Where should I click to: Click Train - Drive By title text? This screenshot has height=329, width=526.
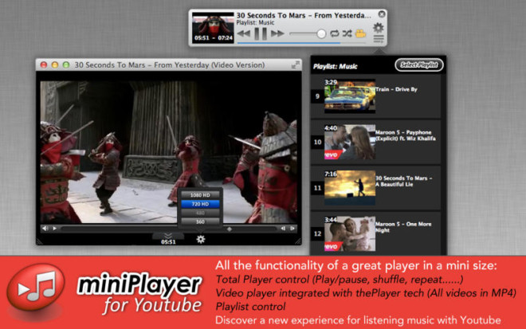396,89
